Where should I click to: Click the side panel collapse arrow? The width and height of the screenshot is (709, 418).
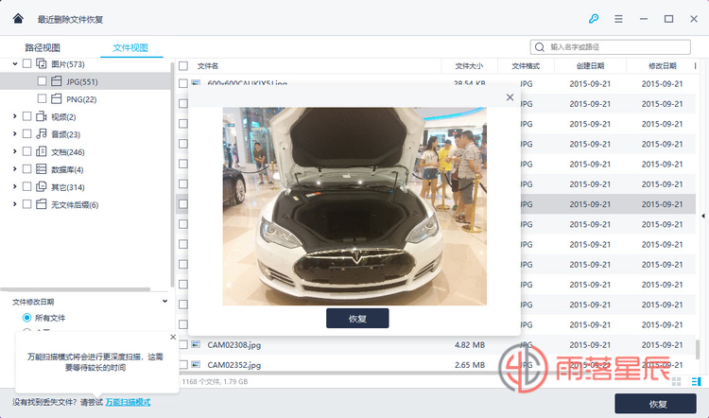click(x=703, y=216)
